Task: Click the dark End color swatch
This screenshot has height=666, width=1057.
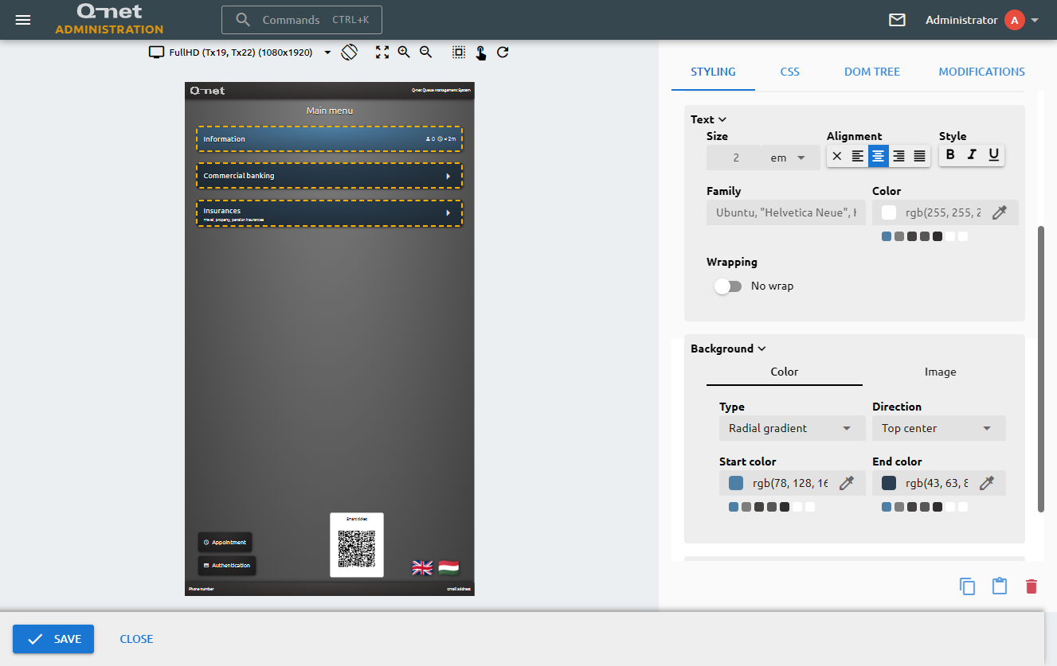Action: [x=889, y=483]
